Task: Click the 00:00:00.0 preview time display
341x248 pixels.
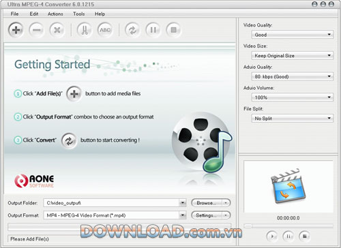Action: tap(288, 218)
